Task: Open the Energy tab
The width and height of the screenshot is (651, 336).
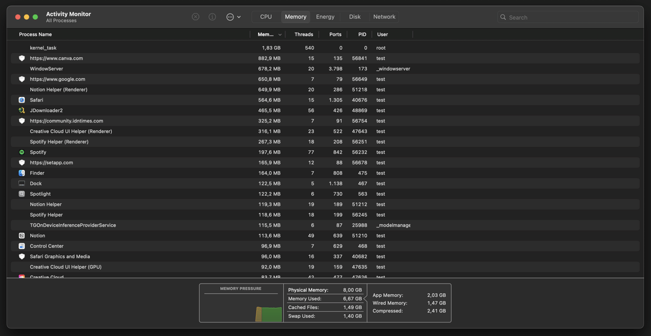Action: pos(325,17)
